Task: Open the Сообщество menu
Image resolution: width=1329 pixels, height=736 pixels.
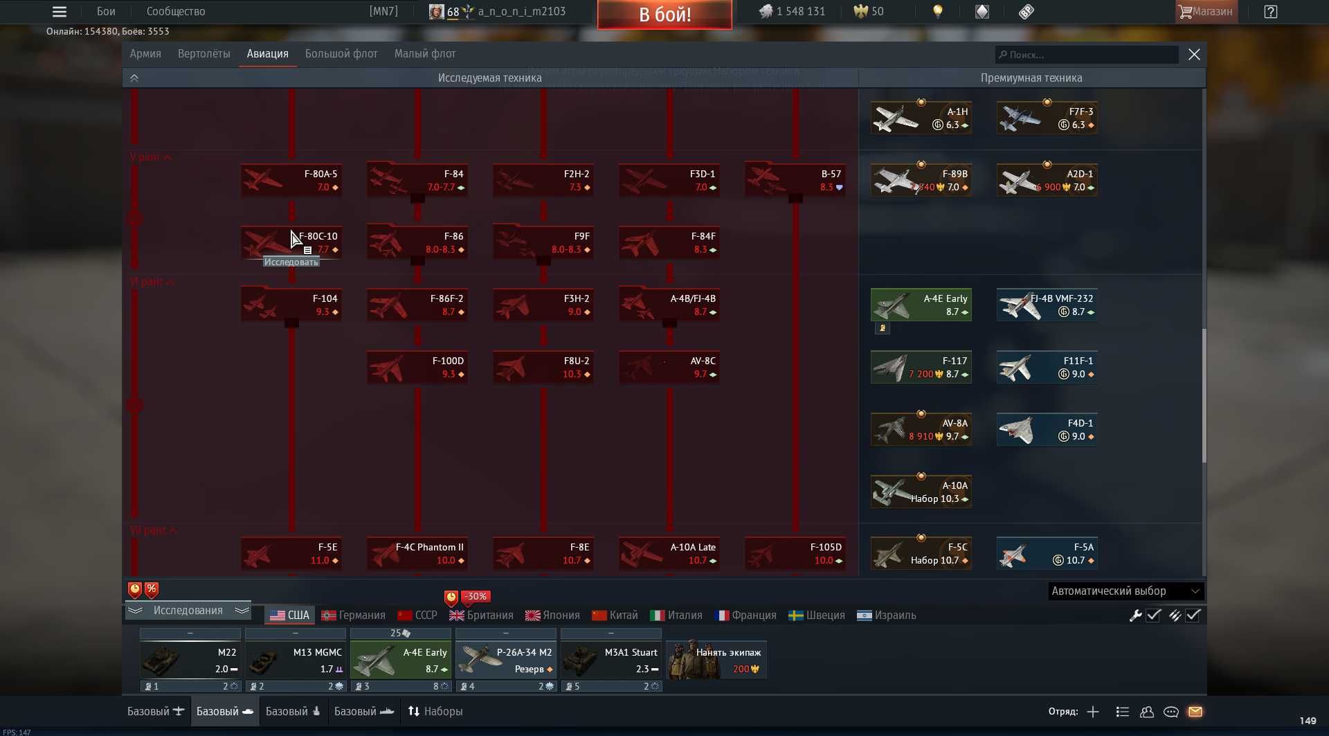Action: pos(176,12)
